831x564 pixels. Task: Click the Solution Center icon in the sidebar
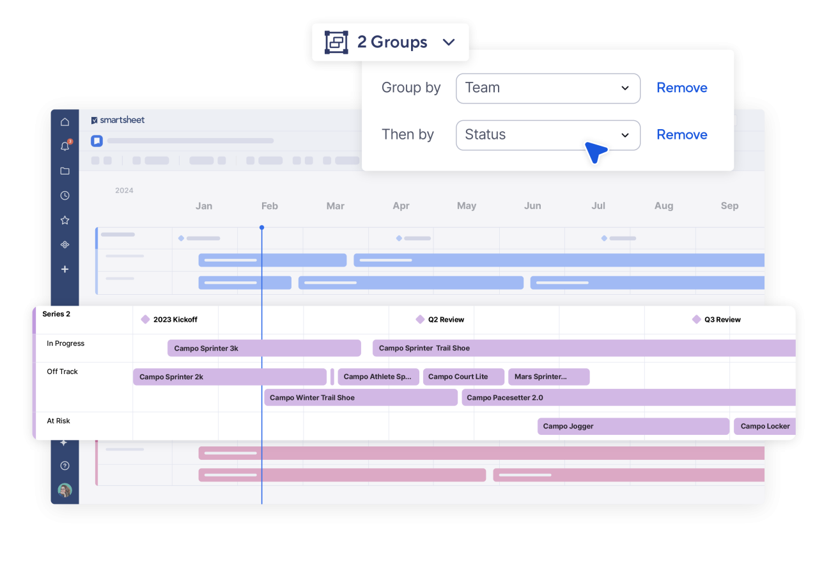(x=65, y=244)
